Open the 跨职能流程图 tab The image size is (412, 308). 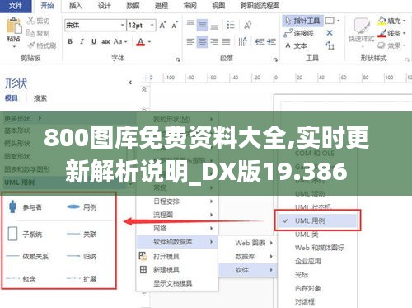pos(260,6)
